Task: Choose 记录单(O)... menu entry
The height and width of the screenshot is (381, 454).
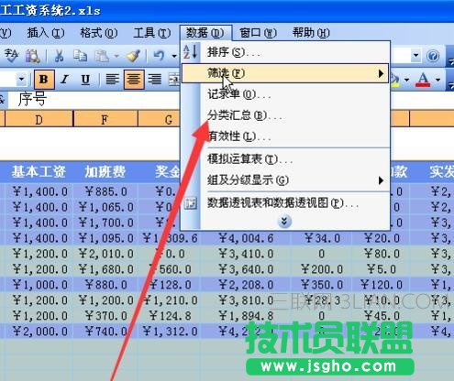Action: [285, 94]
